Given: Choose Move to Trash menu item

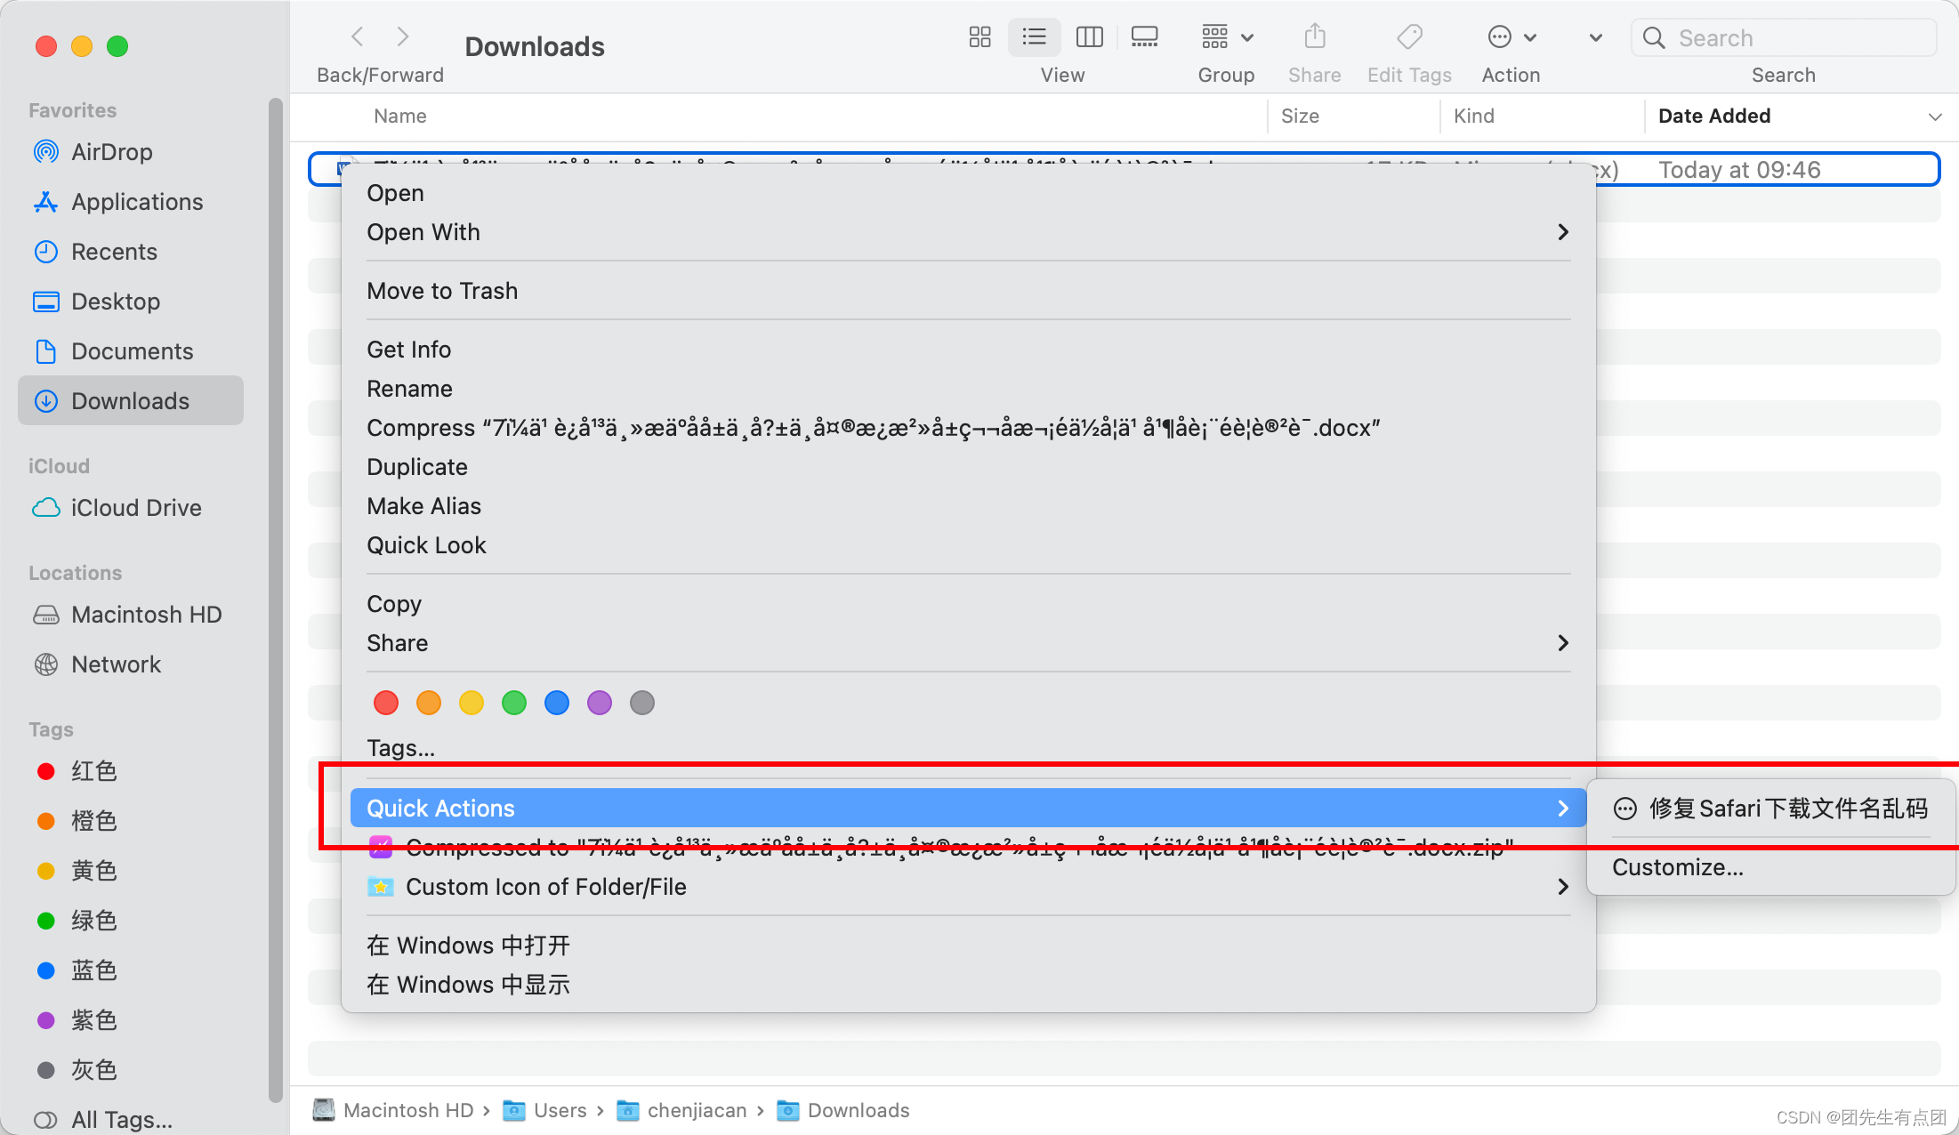Looking at the screenshot, I should coord(442,291).
